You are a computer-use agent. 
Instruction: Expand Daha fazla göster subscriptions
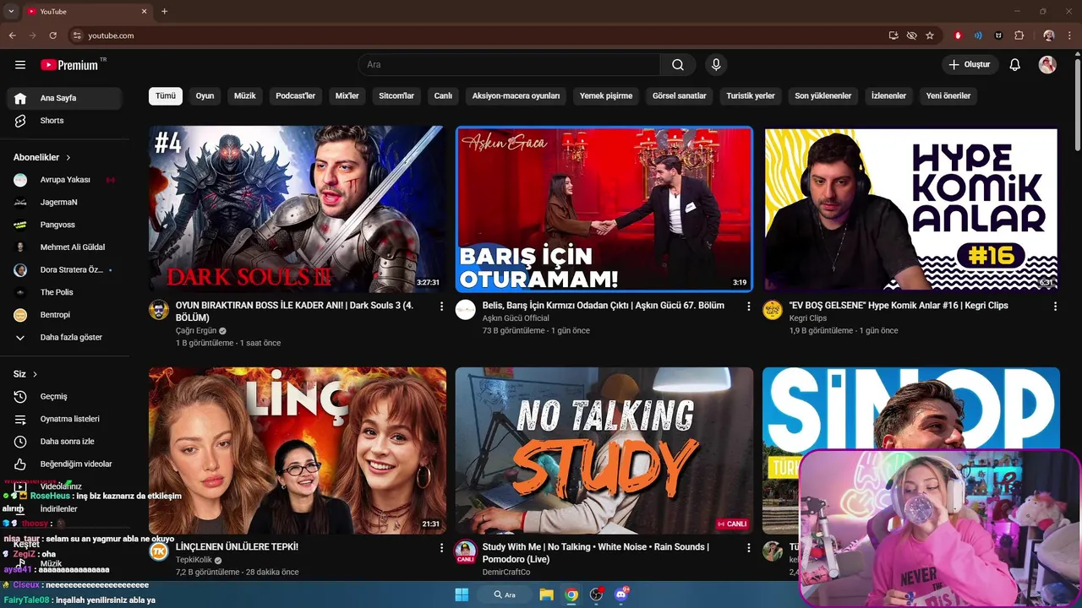point(64,338)
